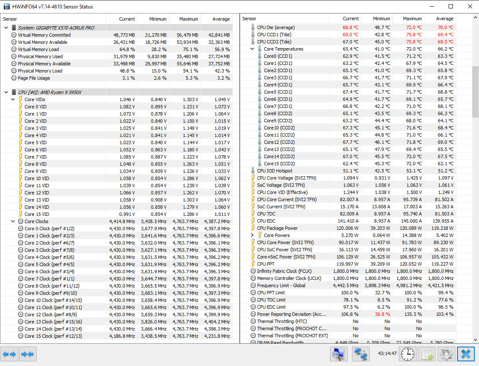Viewport: 479px width, 366px height.
Task: Collapse the Core Temperatures subgroup
Action: point(252,49)
